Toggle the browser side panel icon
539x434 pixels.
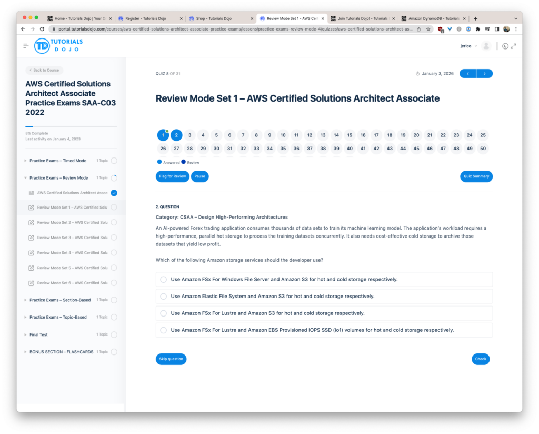point(497,29)
